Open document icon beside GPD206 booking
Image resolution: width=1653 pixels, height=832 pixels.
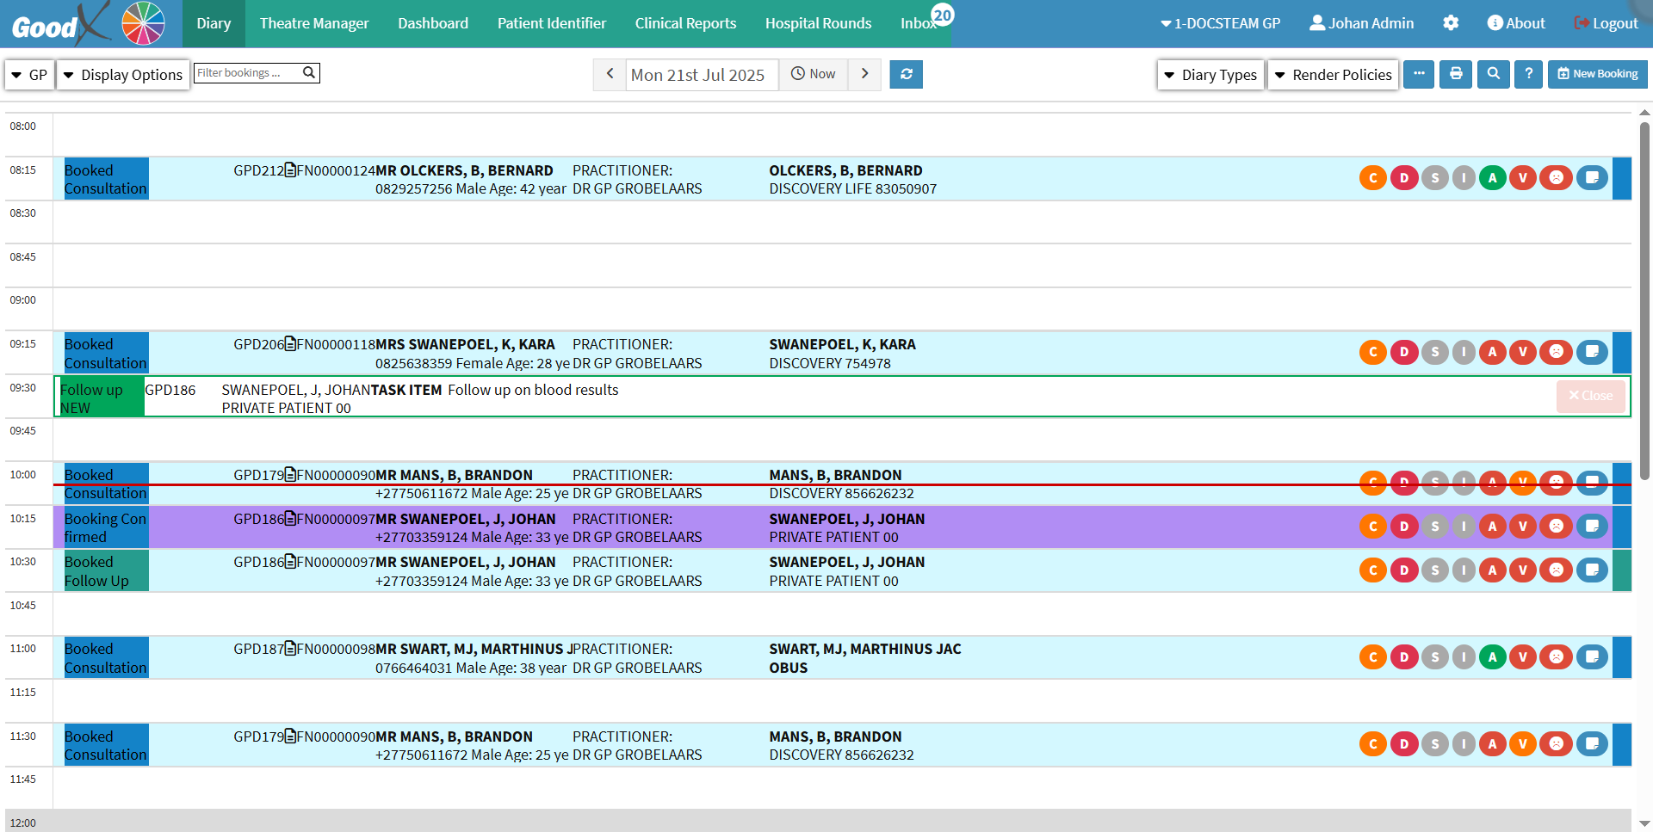(290, 344)
